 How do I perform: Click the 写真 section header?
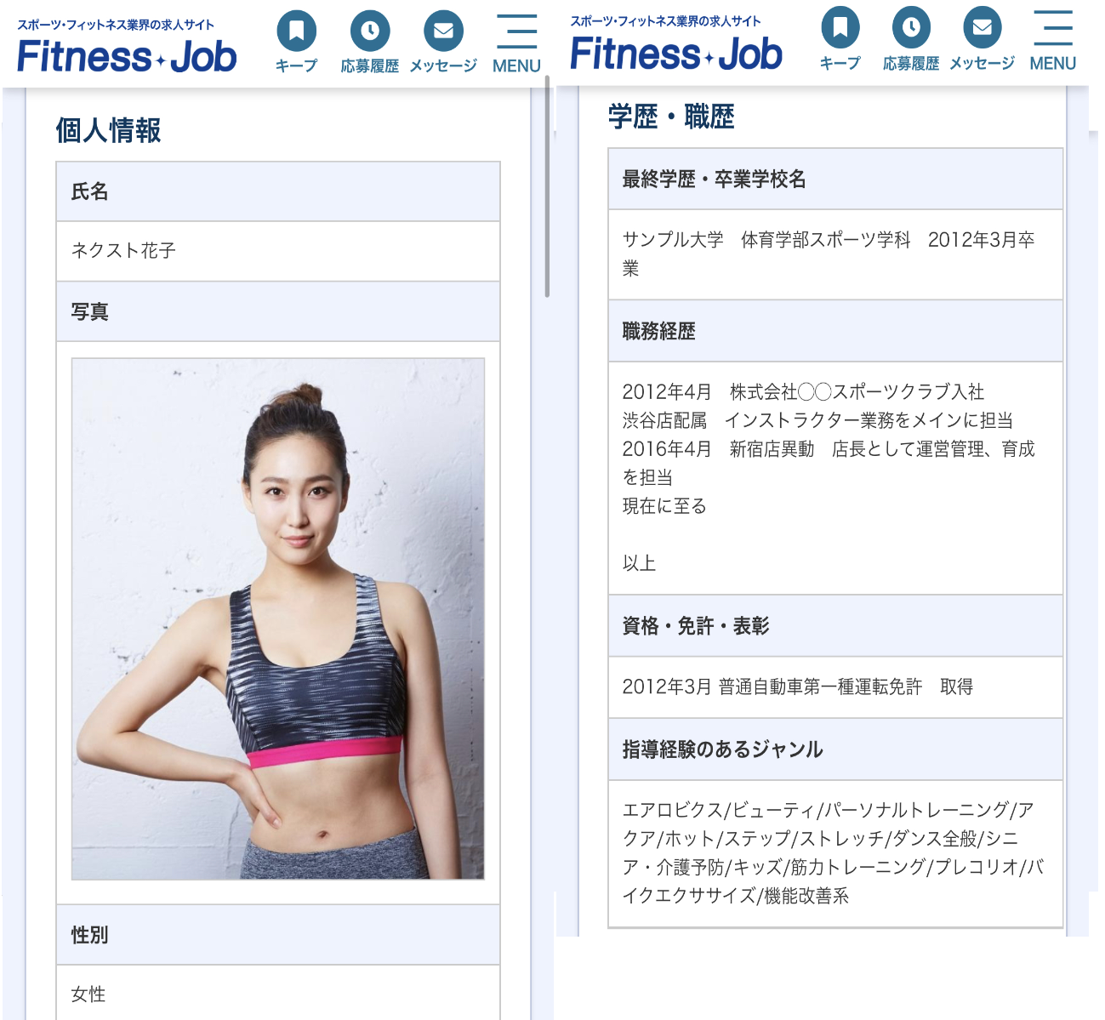coord(278,312)
